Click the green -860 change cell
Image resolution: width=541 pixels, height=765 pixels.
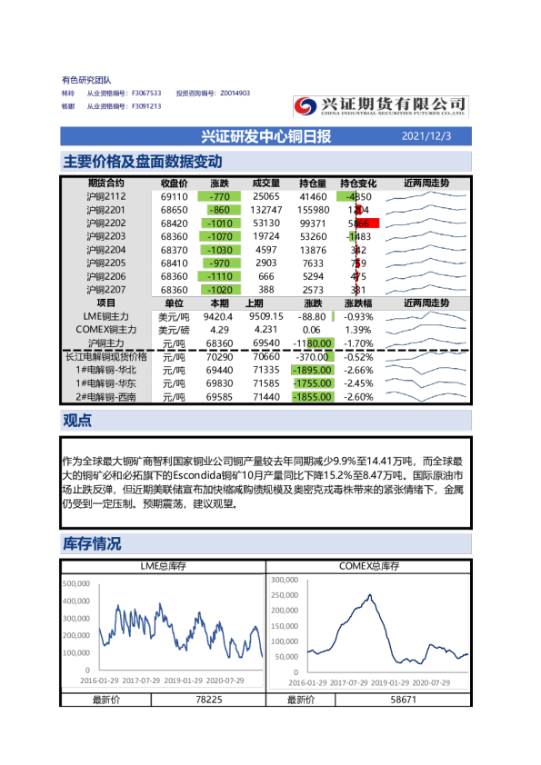point(223,210)
